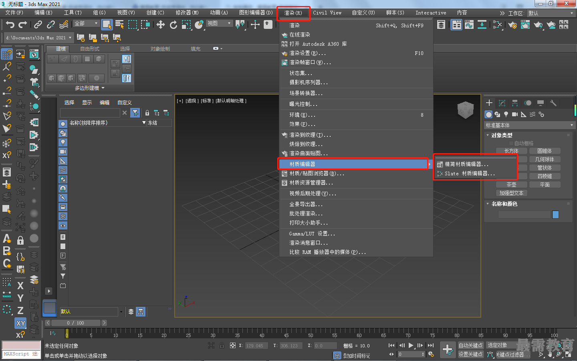Image resolution: width=577 pixels, height=361 pixels.
Task: Open the Create panel plus tab
Action: 489,103
